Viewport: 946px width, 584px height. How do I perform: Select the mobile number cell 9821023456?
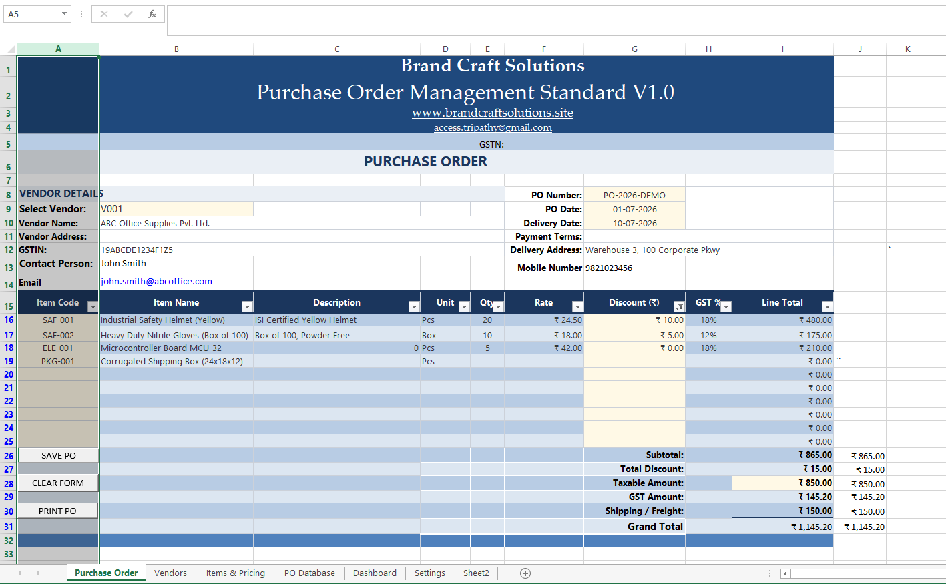tap(634, 268)
